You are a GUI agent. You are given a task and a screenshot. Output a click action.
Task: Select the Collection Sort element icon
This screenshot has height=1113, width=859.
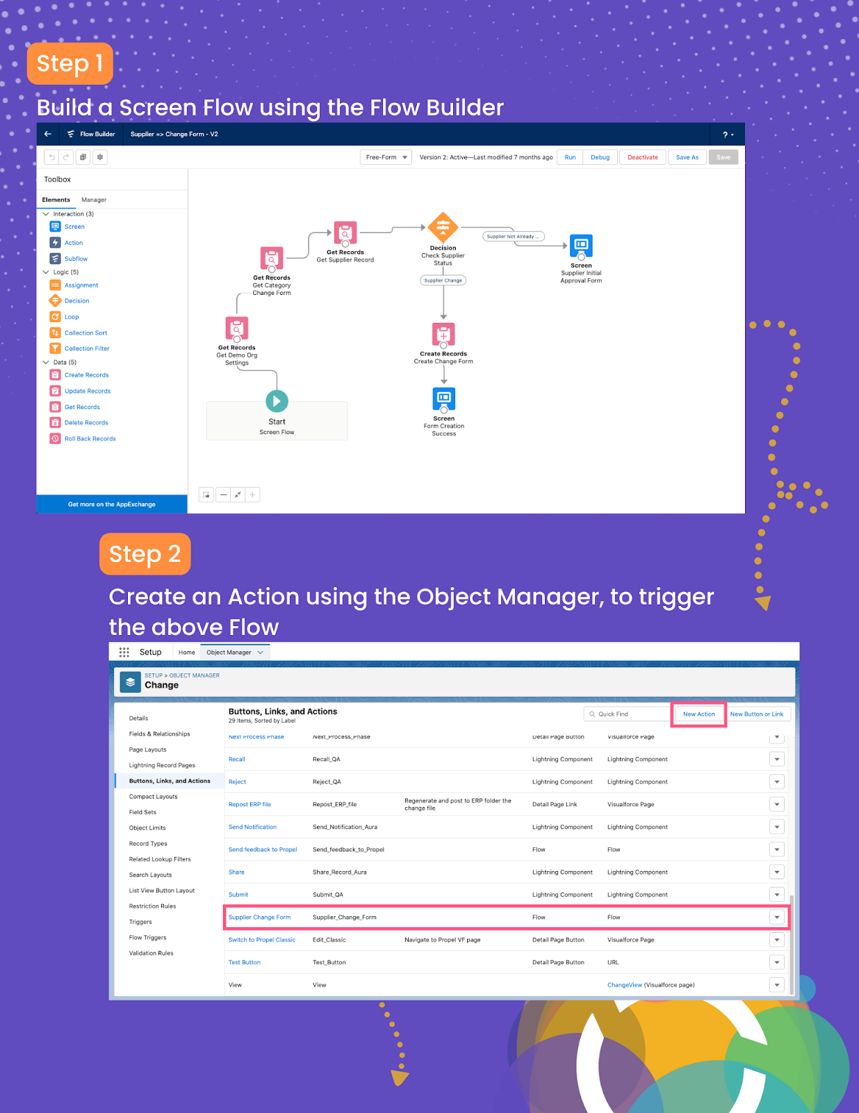[56, 333]
